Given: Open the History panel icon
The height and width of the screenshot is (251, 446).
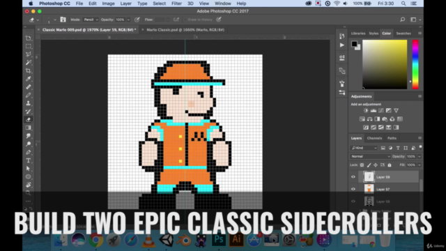Looking at the screenshot, I should 342,36.
